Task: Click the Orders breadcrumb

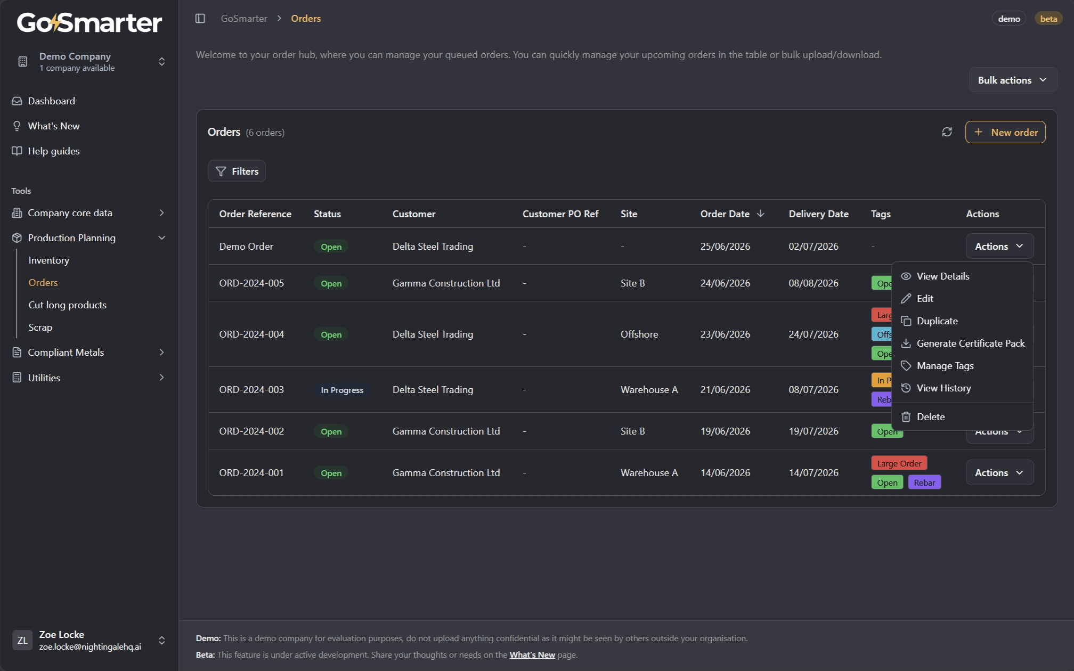Action: [x=306, y=19]
